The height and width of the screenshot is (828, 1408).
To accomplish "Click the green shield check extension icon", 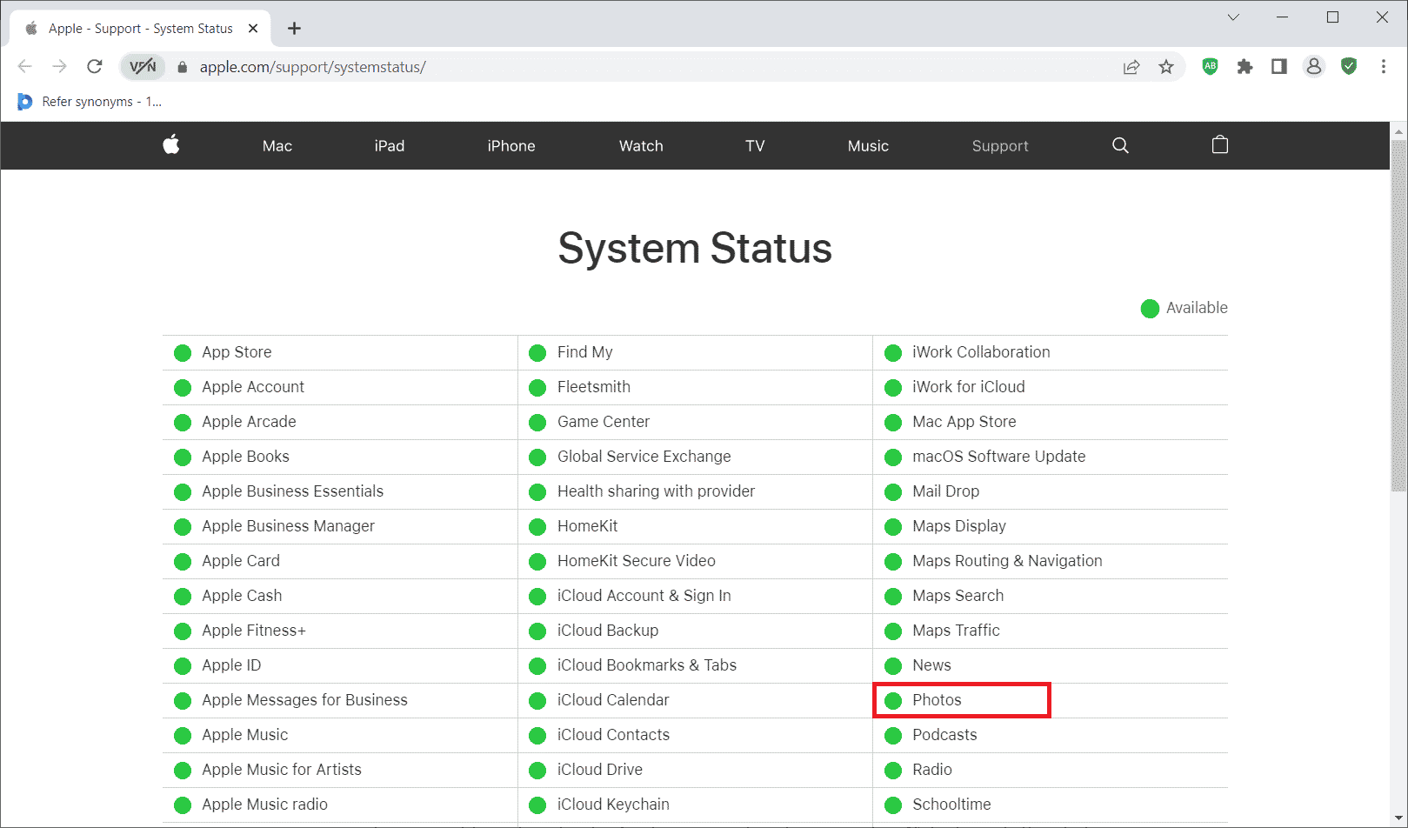I will [x=1349, y=66].
